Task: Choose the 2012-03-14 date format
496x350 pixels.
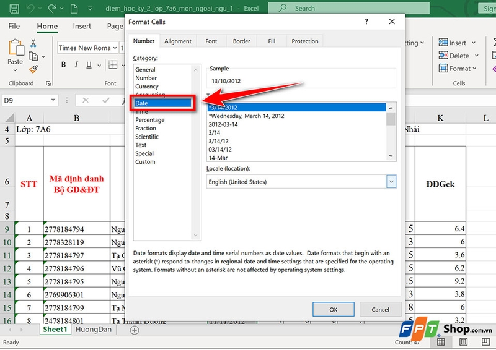Action: pos(296,124)
